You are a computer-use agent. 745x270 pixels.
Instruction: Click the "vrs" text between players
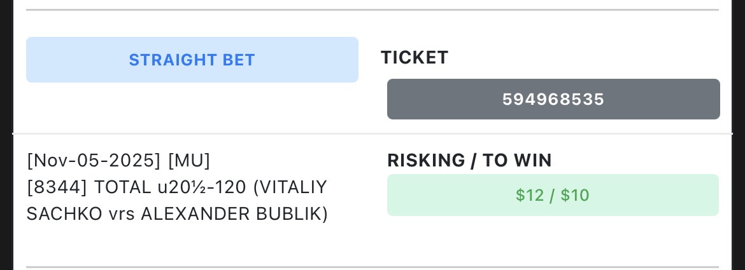[122, 214]
